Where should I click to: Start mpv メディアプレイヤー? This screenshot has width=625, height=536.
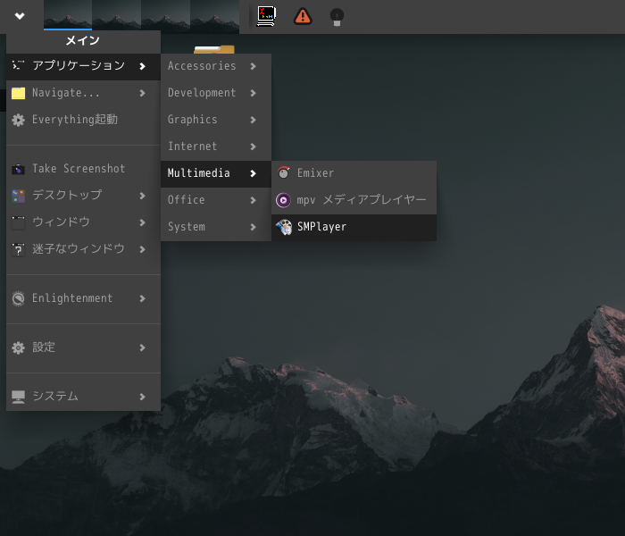354,200
